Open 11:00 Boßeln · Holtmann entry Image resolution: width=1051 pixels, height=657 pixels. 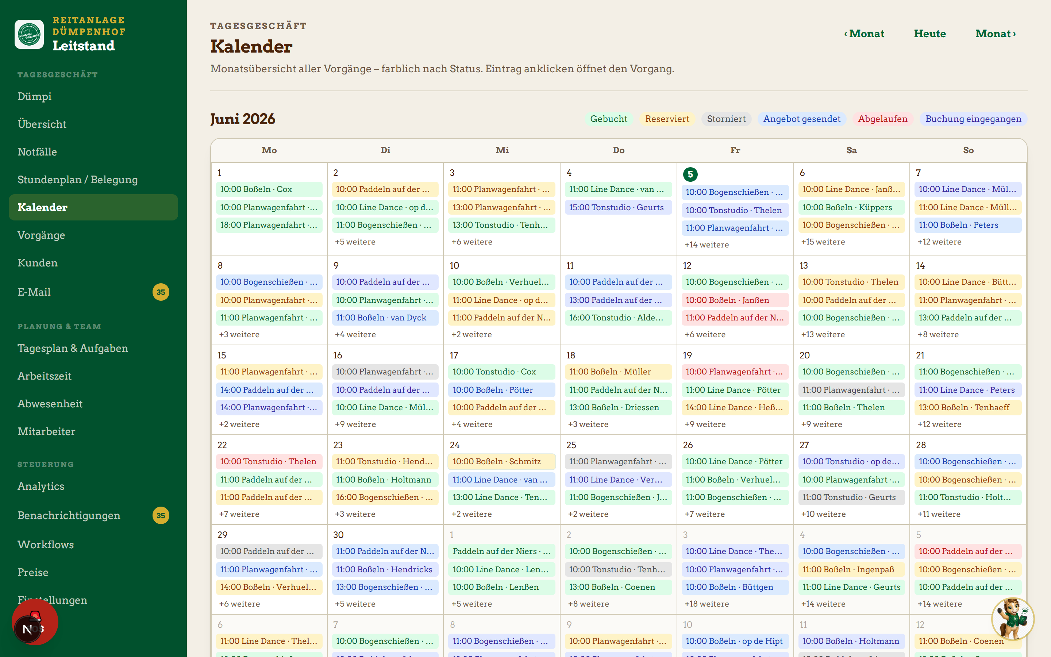click(x=385, y=480)
